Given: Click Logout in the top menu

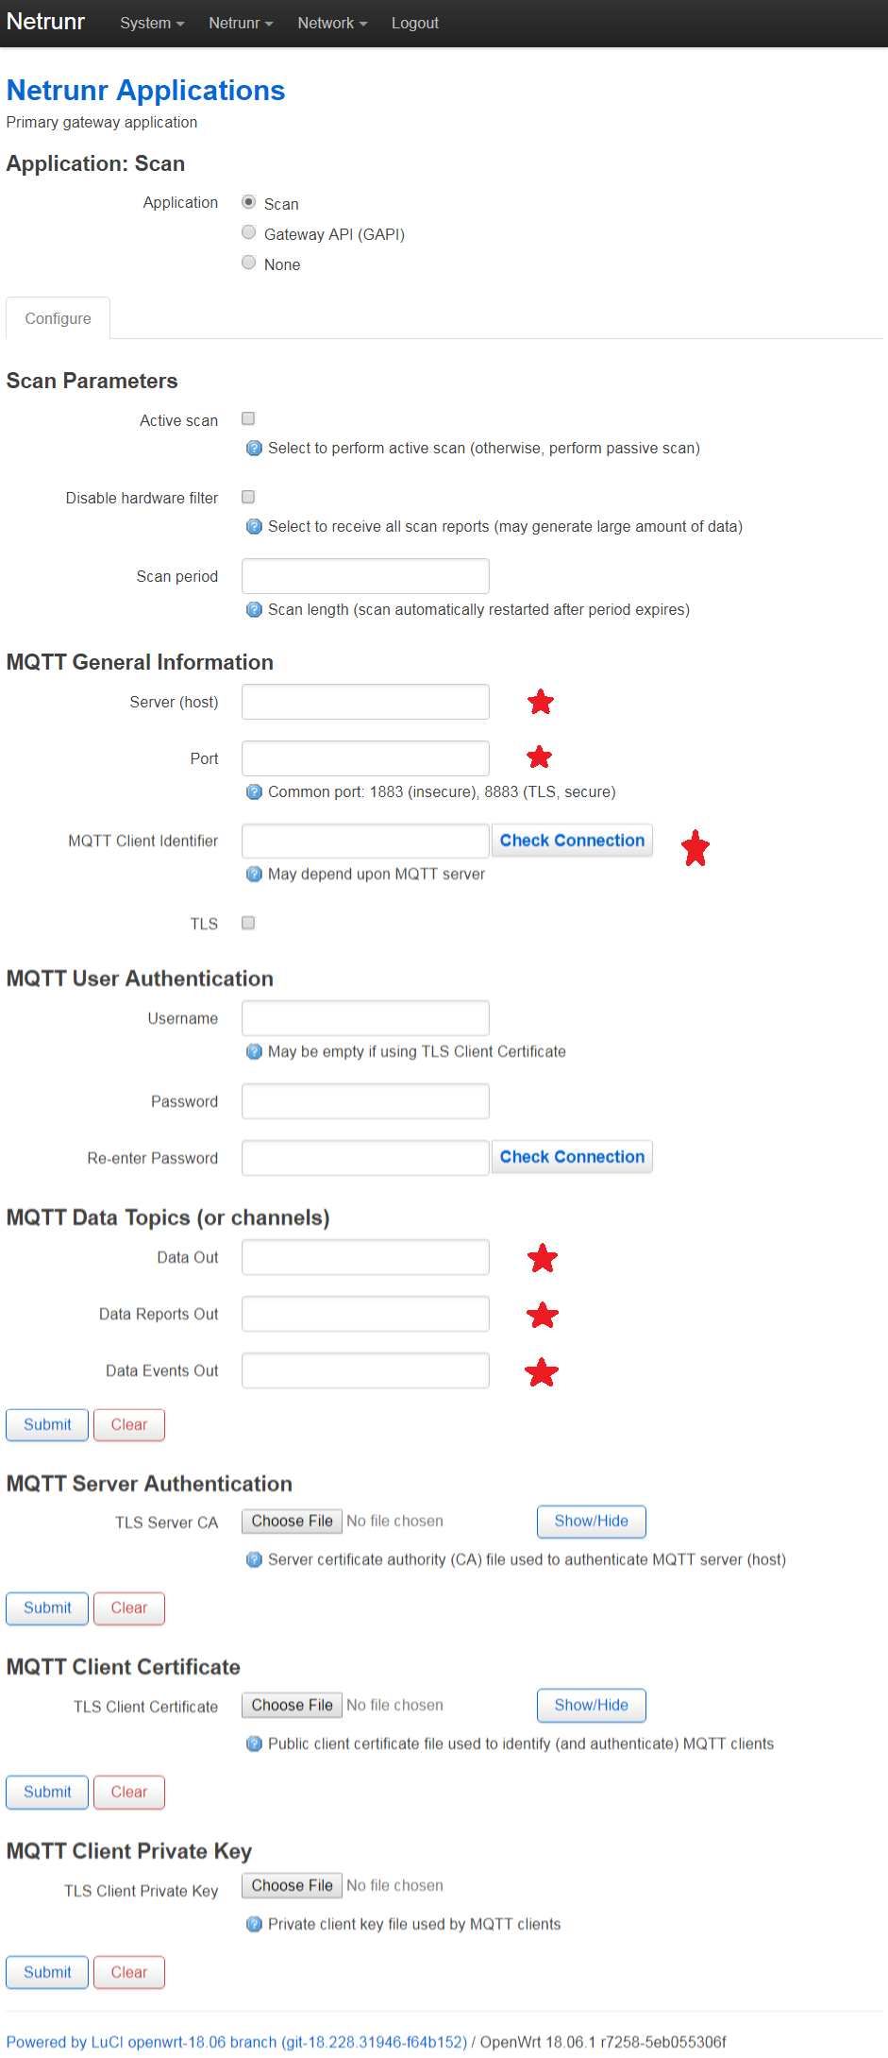Looking at the screenshot, I should (x=415, y=24).
